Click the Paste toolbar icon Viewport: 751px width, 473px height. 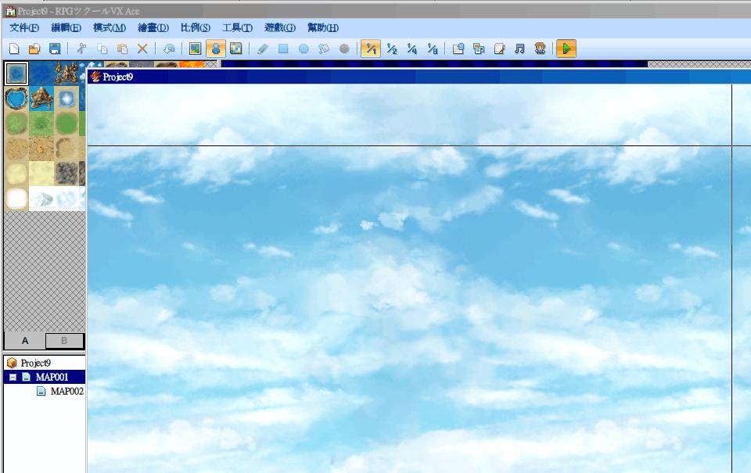tap(122, 48)
